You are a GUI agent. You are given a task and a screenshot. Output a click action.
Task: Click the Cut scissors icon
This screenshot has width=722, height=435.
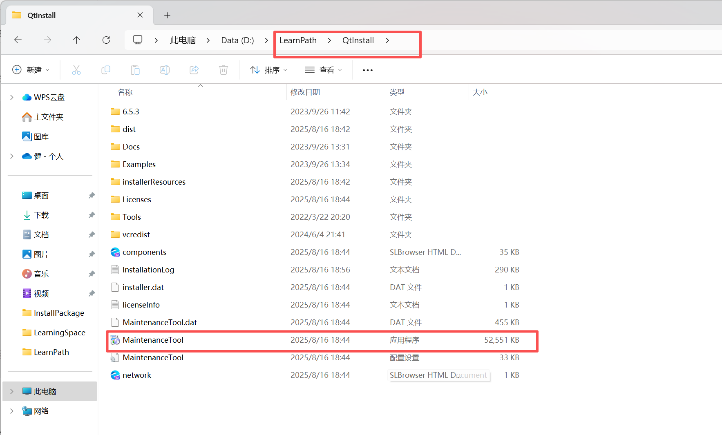[76, 70]
